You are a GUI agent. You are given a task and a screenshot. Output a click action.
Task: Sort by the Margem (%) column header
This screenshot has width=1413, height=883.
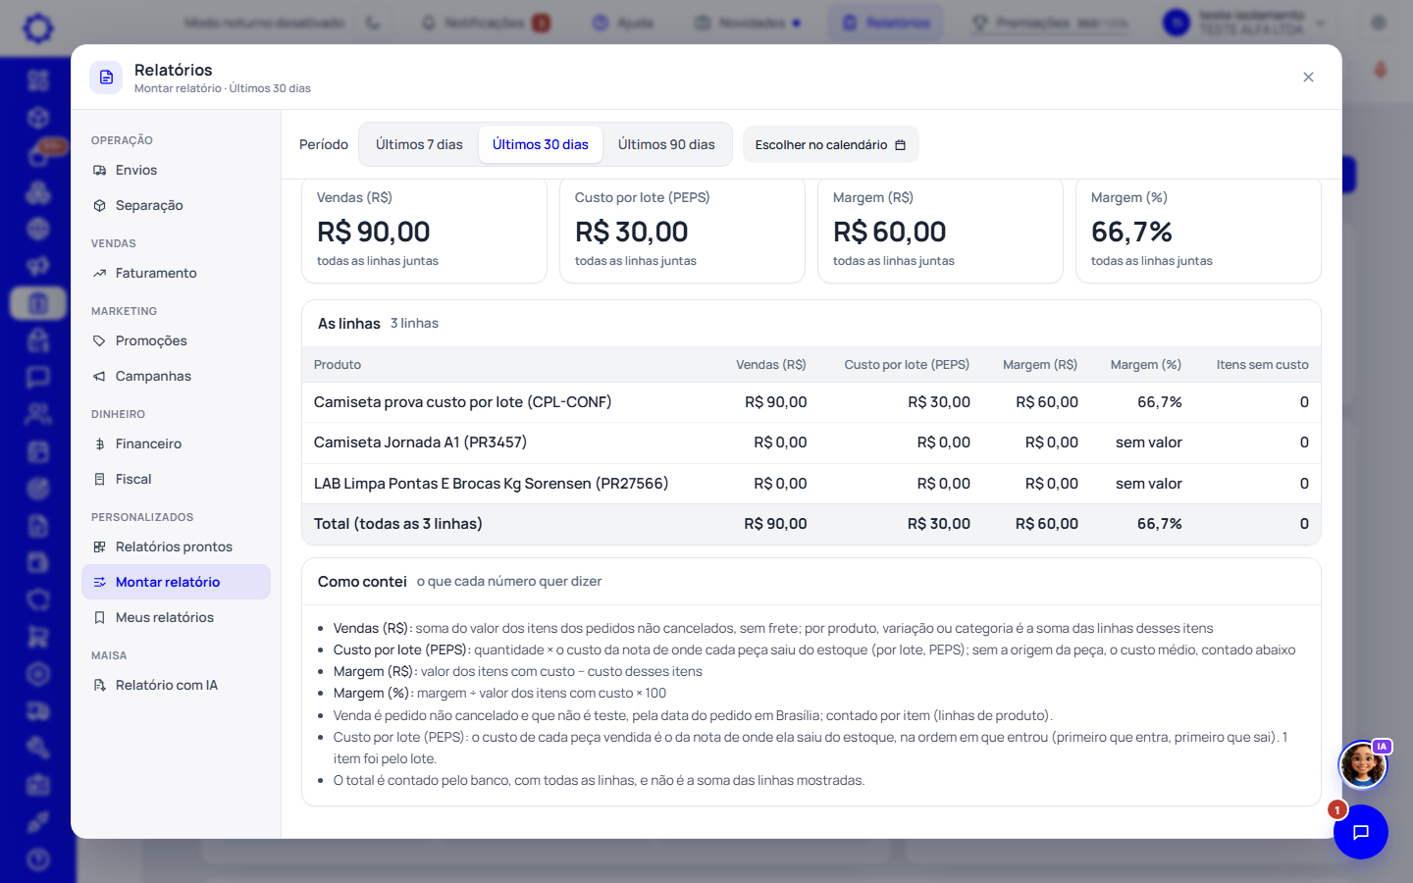1145,364
